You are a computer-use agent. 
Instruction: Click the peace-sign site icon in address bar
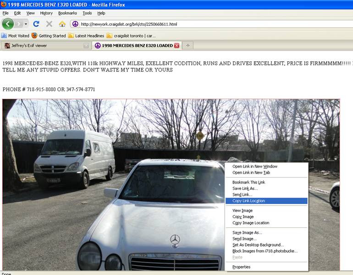(76, 24)
